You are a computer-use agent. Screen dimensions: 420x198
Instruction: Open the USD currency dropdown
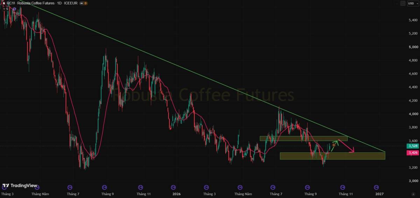pyautogui.click(x=412, y=3)
